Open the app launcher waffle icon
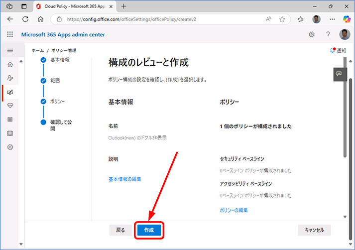 pyautogui.click(x=10, y=34)
